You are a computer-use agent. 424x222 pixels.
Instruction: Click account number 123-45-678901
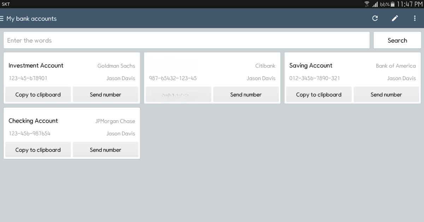coord(28,78)
